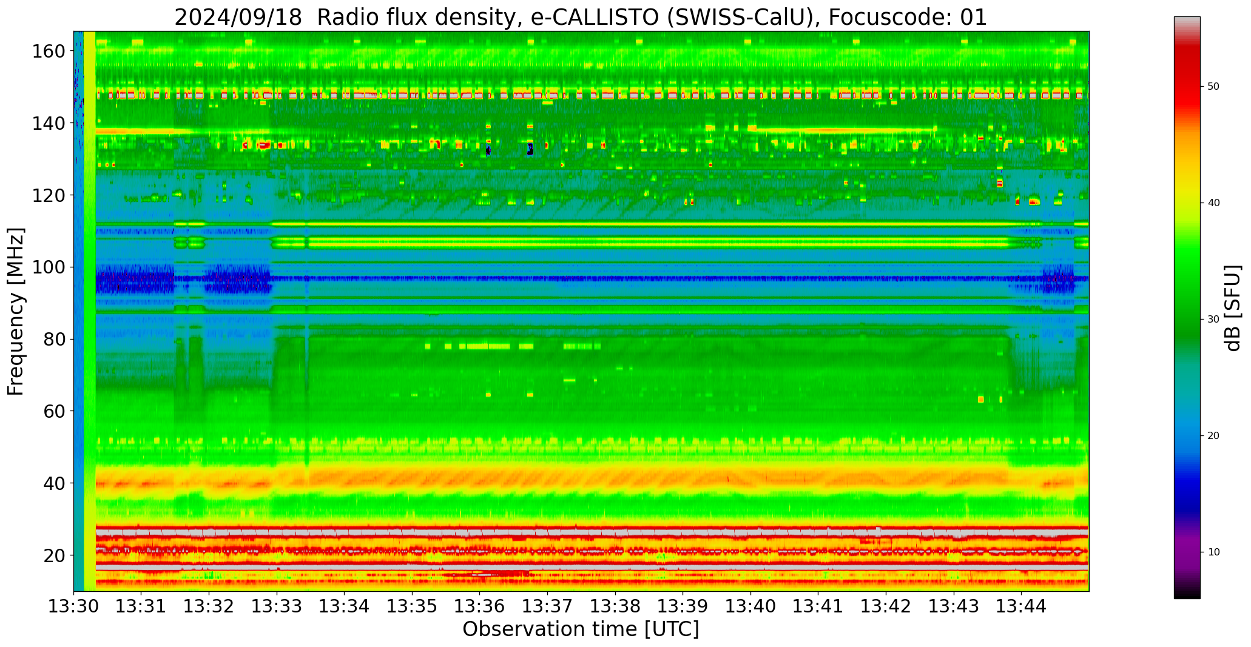This screenshot has width=1251, height=647.
Task: Click the 40 frequency tick label
Action: 55,483
